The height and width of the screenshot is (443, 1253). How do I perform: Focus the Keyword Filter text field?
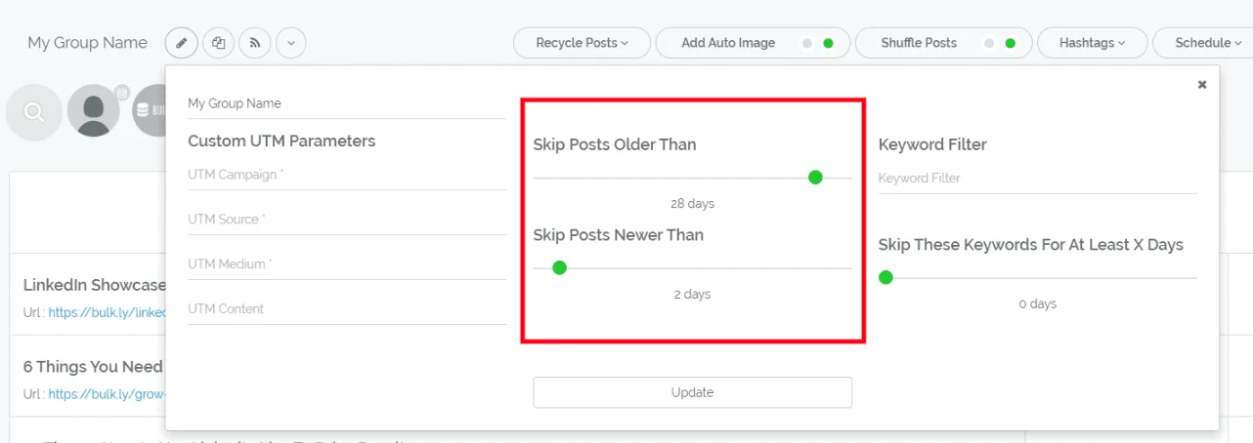1037,179
